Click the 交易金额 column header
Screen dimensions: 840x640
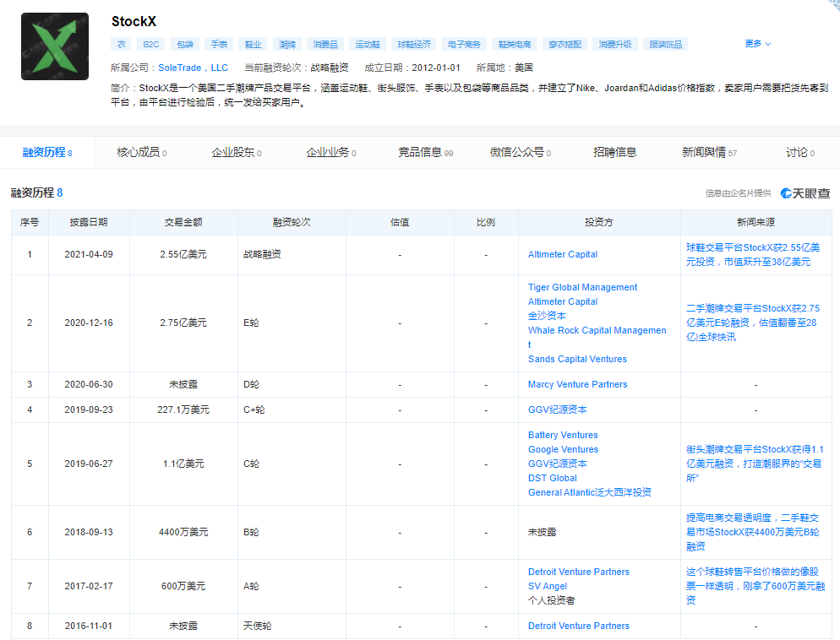coord(183,222)
